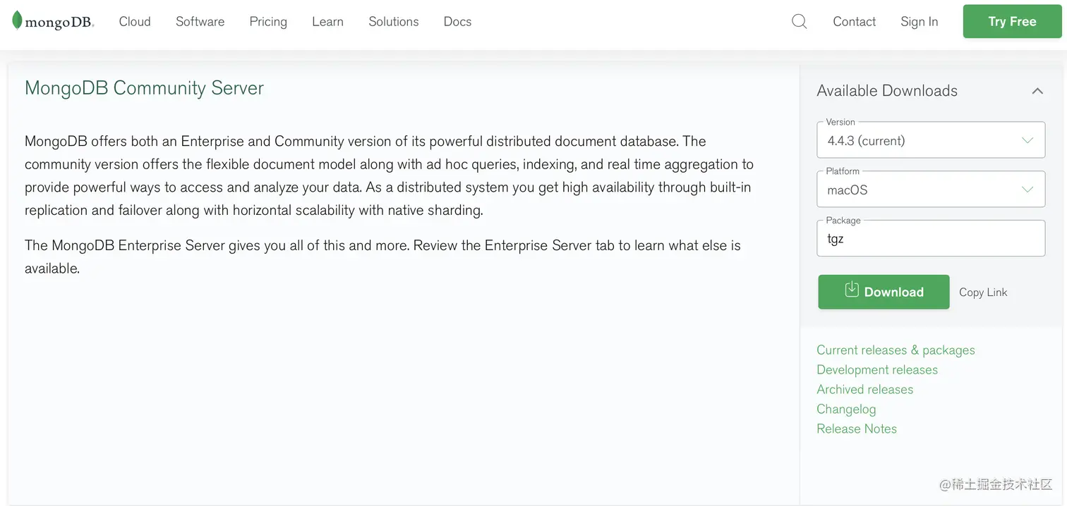The height and width of the screenshot is (506, 1067).
Task: Open the Learn menu
Action: (x=327, y=22)
